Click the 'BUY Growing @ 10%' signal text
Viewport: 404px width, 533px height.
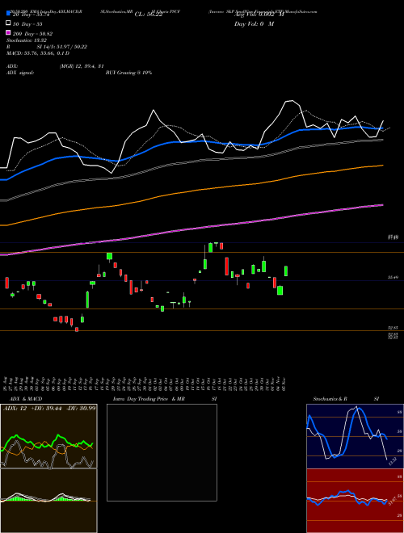(128, 73)
